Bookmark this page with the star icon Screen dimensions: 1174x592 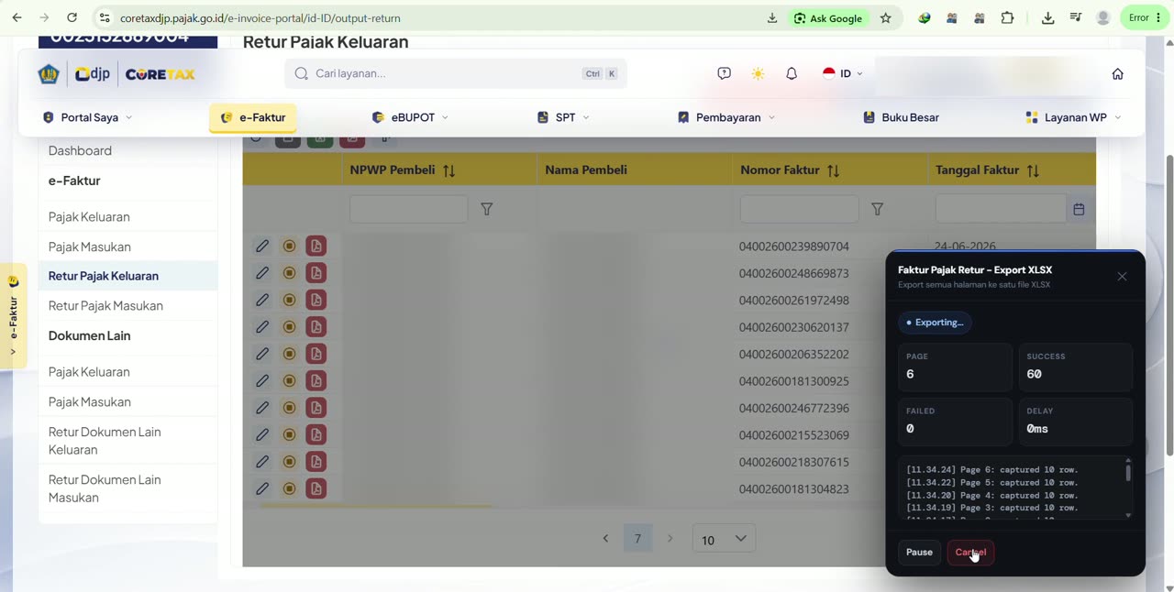coord(885,17)
